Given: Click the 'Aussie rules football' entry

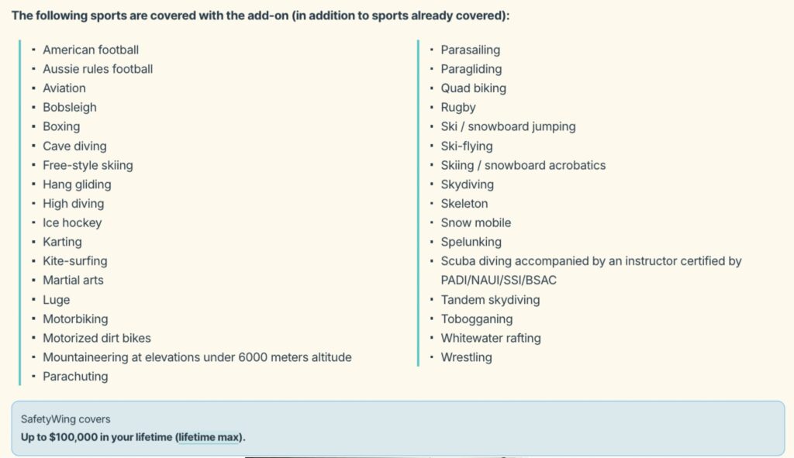Looking at the screenshot, I should (x=98, y=69).
